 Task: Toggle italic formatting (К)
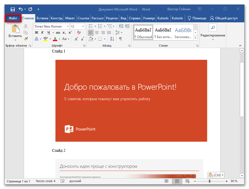click(43, 33)
